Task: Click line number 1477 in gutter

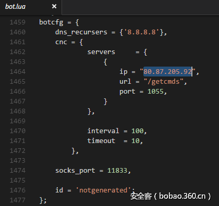Action: (18, 200)
